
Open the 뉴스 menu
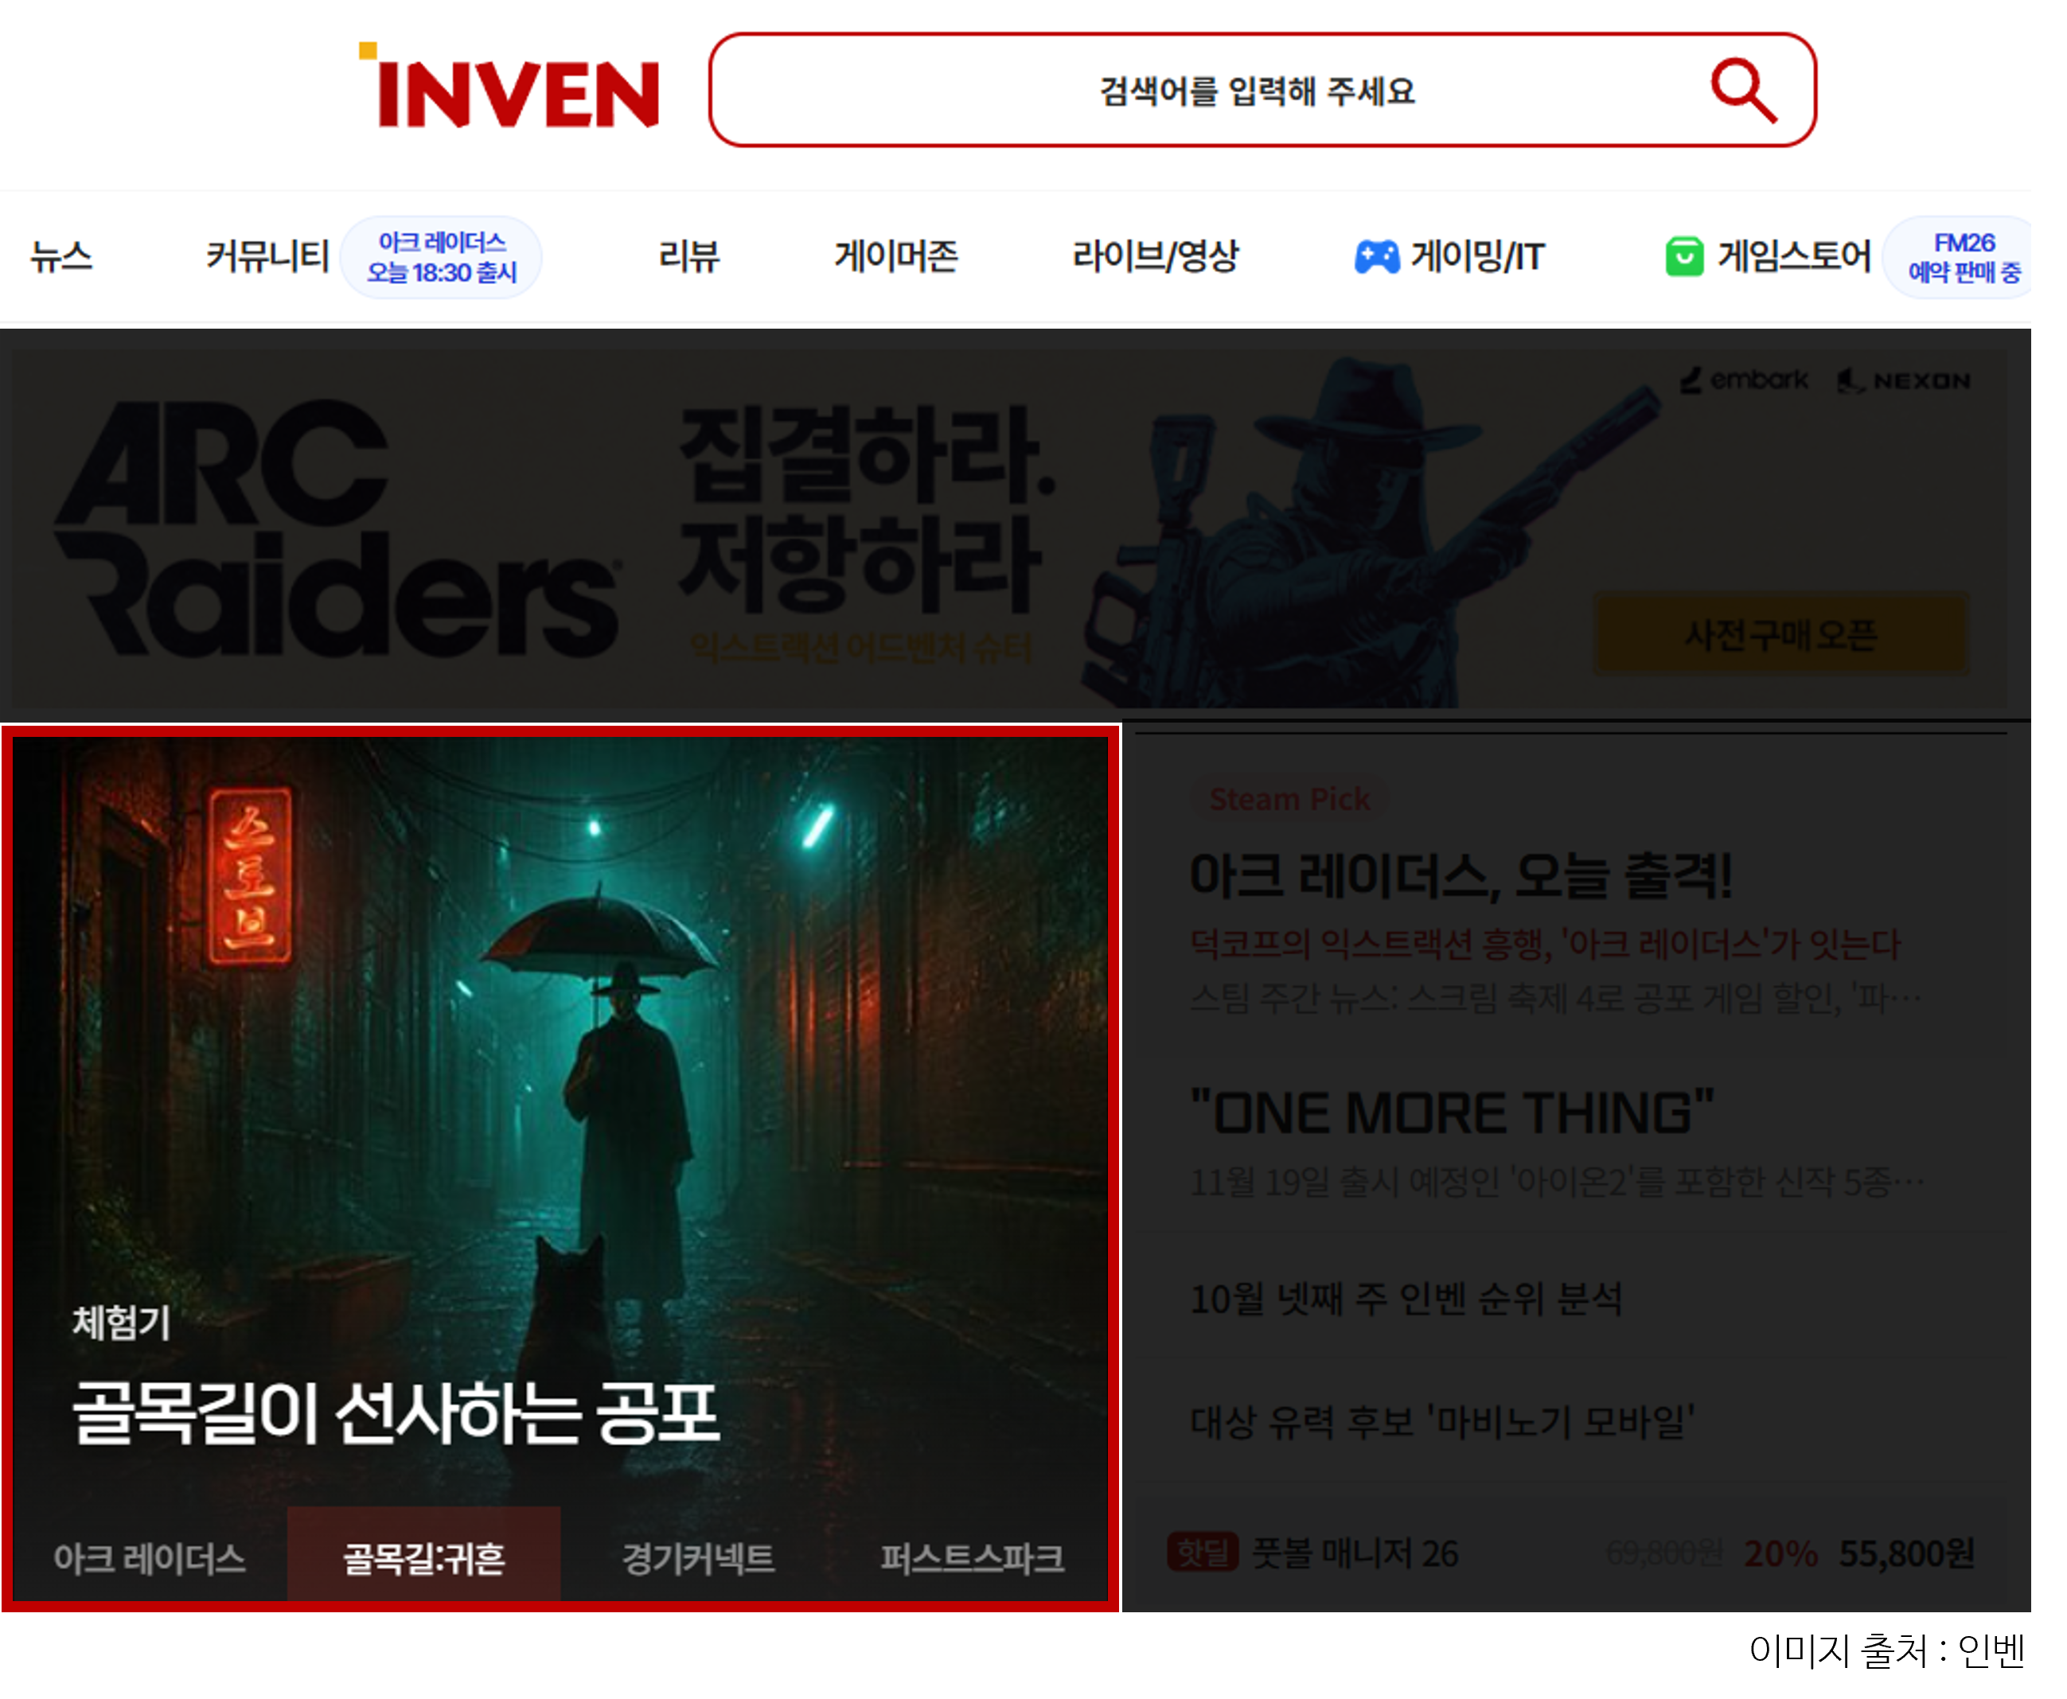tap(60, 256)
